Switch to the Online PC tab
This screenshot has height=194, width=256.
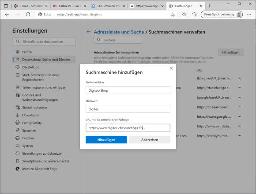click(69, 6)
